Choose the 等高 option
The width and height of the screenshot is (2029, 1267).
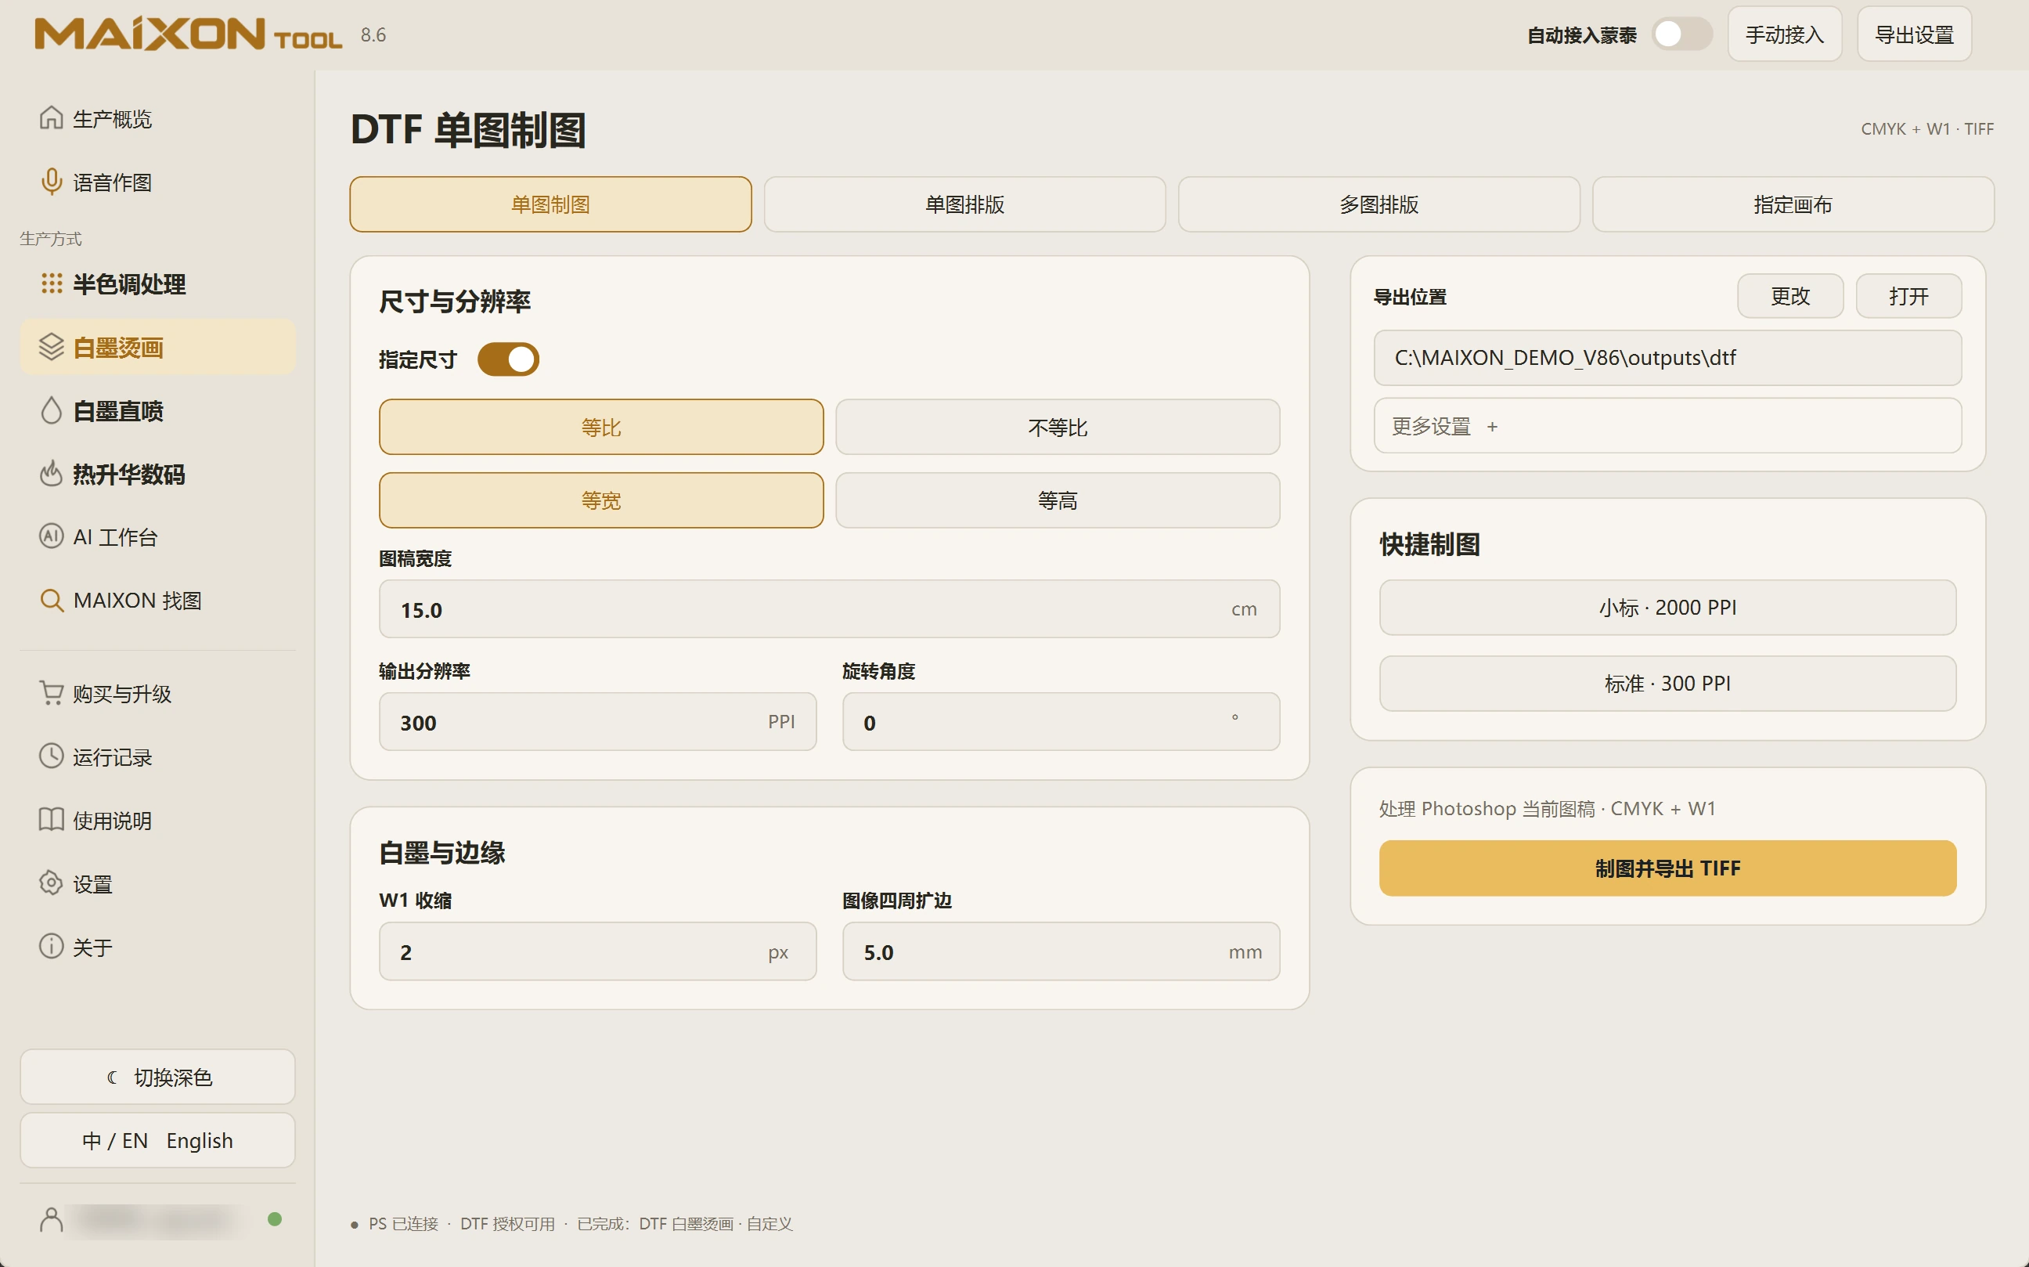[1058, 500]
